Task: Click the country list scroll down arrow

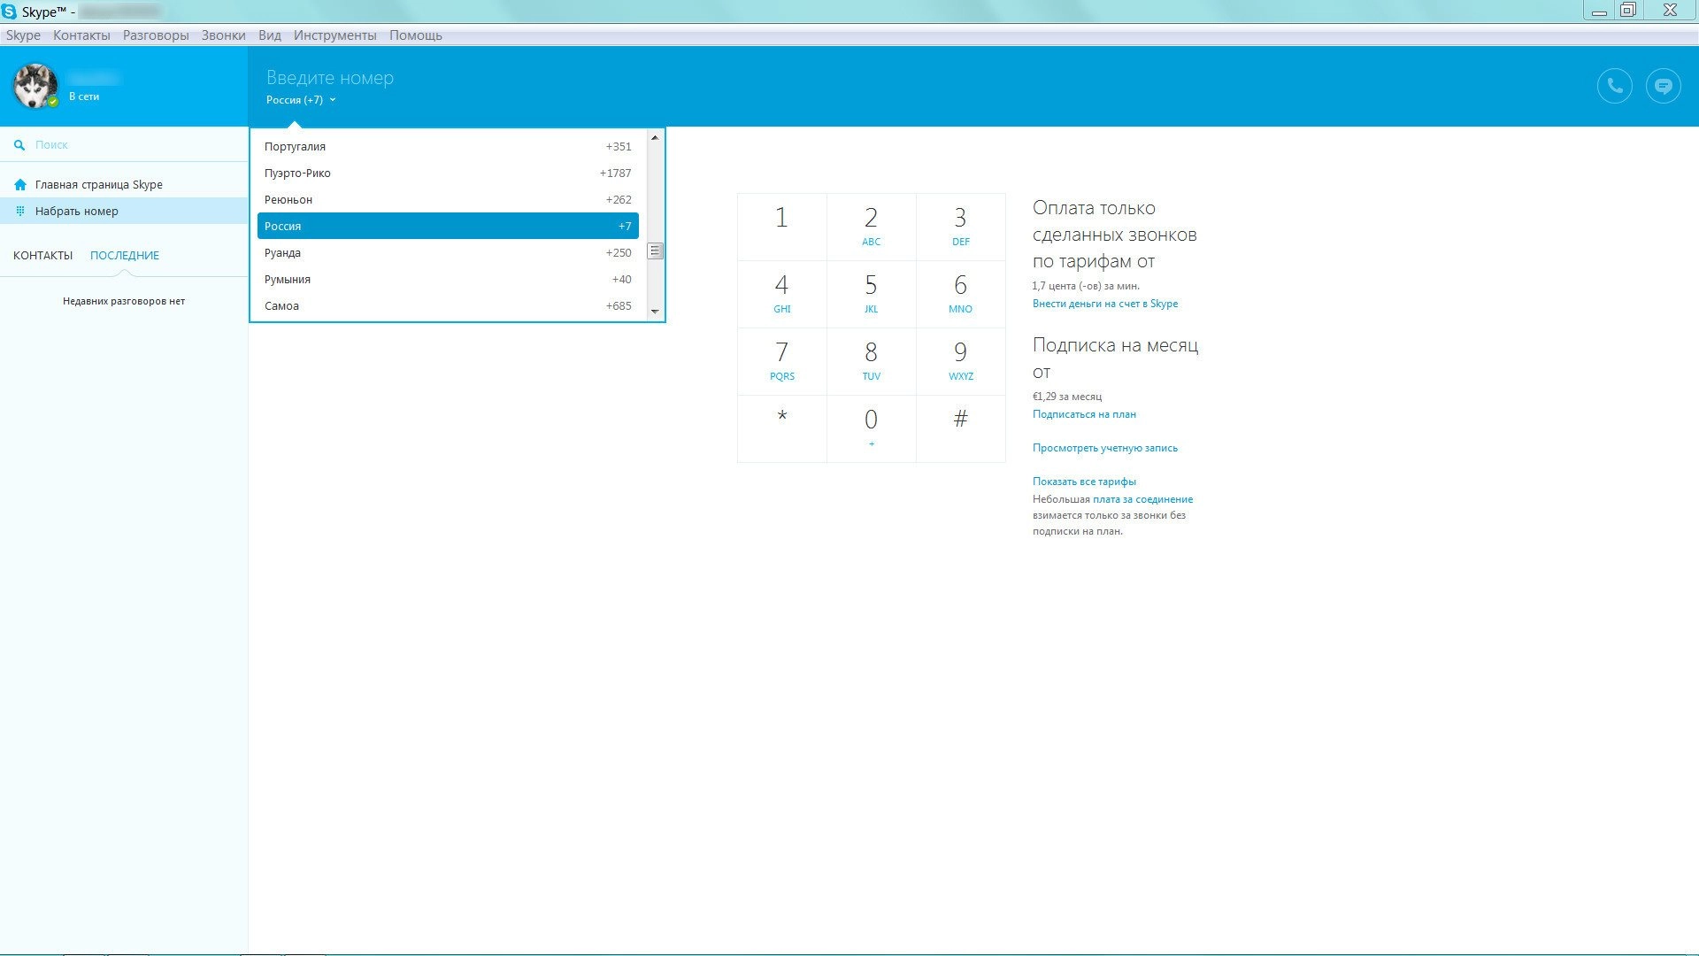Action: pos(655,312)
